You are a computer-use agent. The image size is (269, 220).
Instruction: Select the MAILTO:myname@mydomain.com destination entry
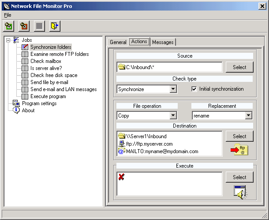point(162,151)
